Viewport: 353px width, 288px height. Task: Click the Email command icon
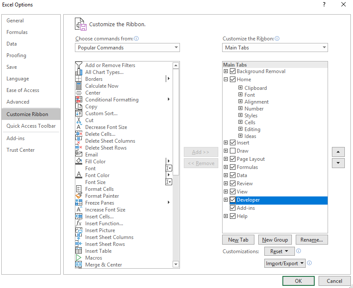(79, 155)
